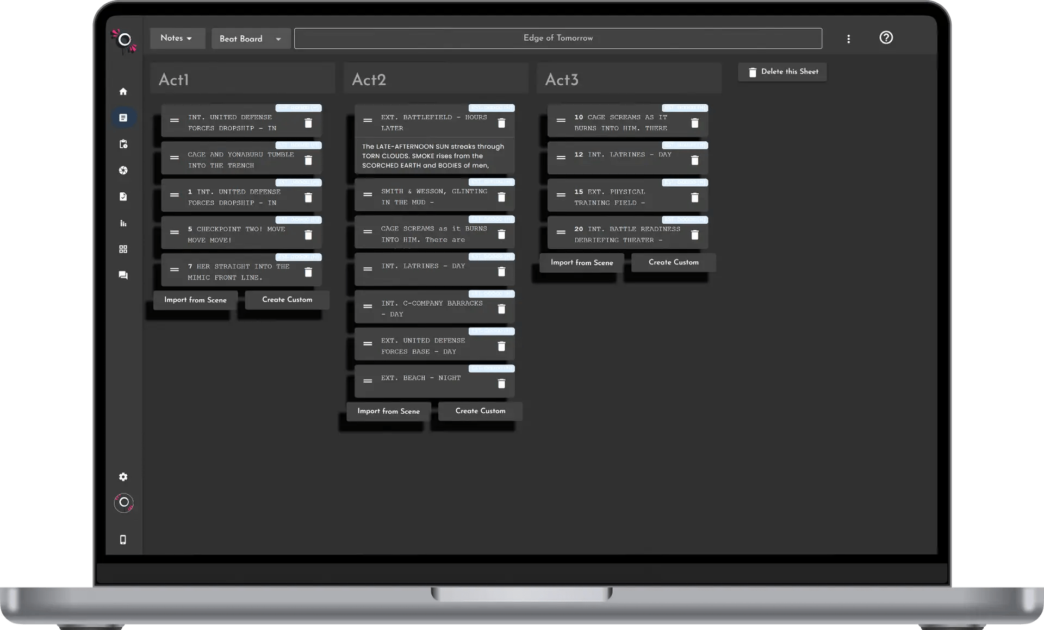Image resolution: width=1044 pixels, height=630 pixels.
Task: Select the aperture/camera icon in the sidebar
Action: click(123, 170)
